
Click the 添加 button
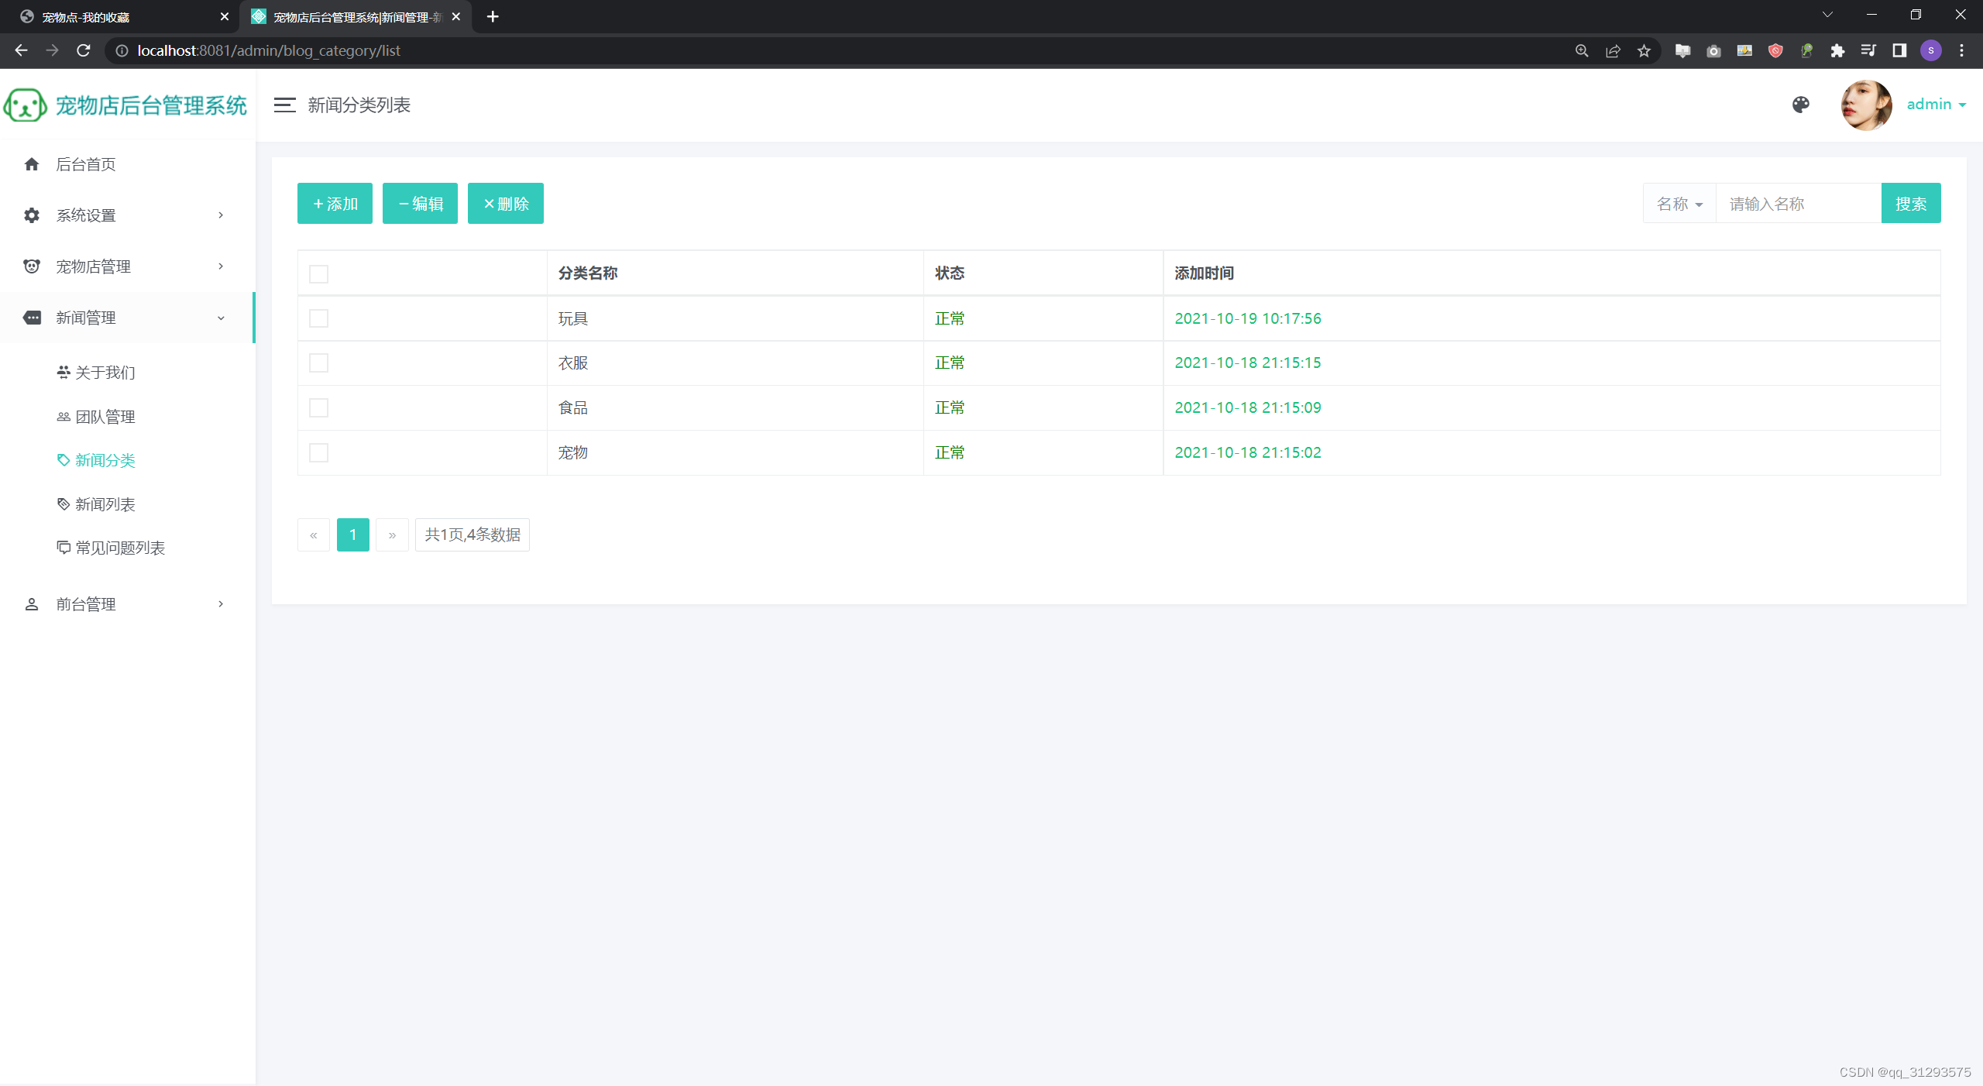[x=335, y=204]
